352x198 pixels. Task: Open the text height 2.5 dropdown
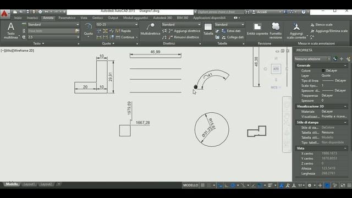tap(53, 37)
